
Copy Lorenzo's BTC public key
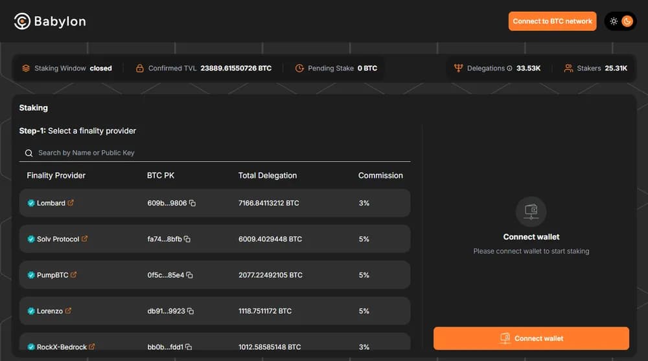[x=191, y=311]
